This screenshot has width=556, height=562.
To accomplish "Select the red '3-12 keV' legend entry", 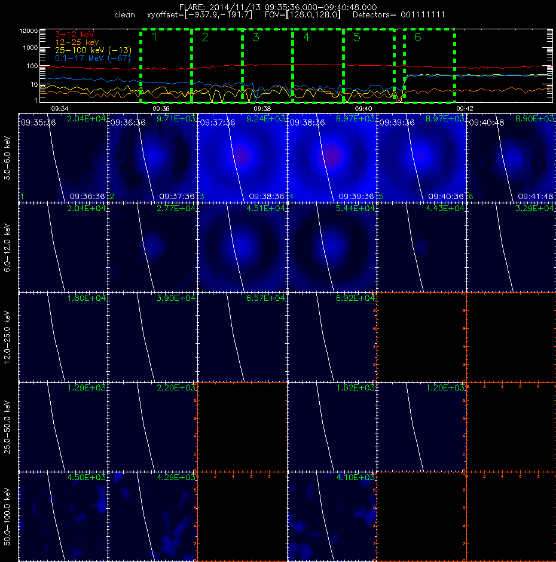I will [x=75, y=35].
